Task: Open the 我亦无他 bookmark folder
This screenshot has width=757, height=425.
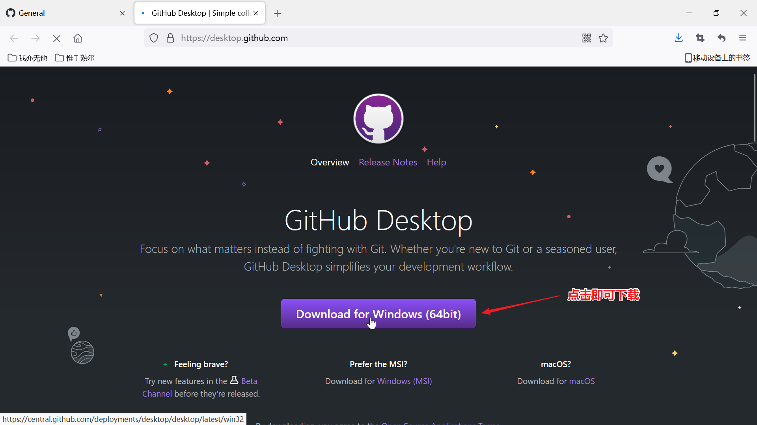Action: coord(28,58)
